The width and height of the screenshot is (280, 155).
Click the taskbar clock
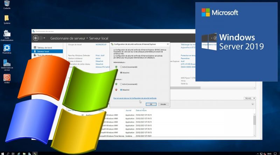tap(269, 154)
